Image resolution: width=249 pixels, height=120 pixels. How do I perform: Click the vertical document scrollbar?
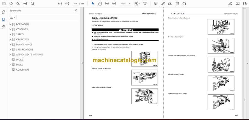[x=244, y=100]
